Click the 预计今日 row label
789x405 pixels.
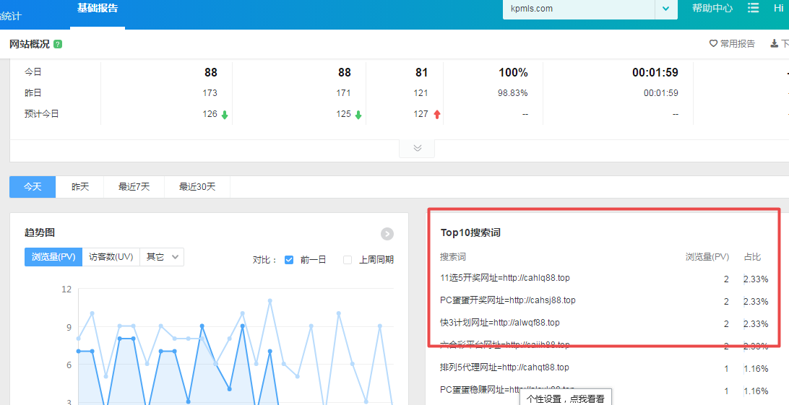point(42,114)
